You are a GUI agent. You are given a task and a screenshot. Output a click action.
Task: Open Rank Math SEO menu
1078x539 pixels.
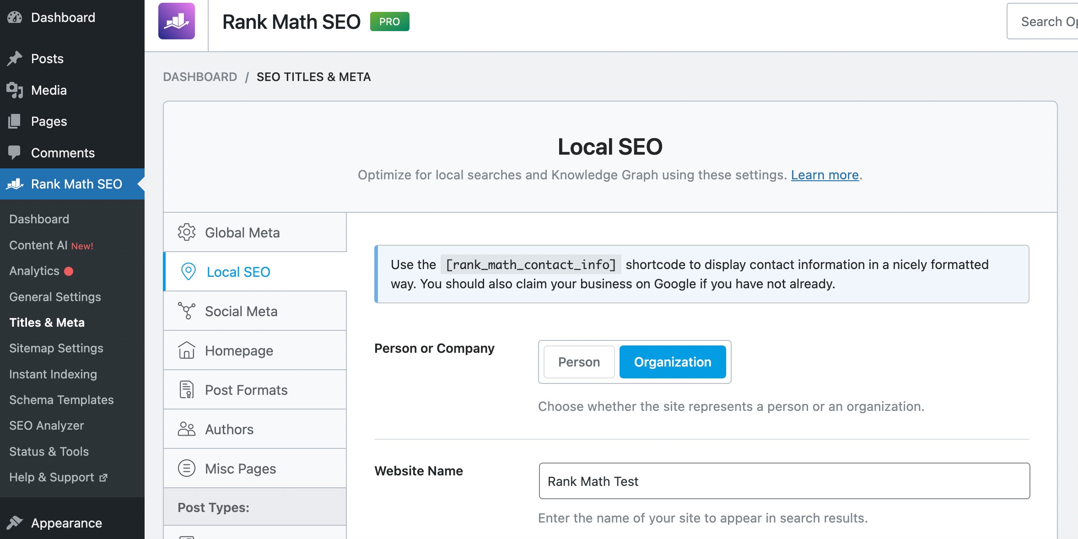pyautogui.click(x=72, y=184)
